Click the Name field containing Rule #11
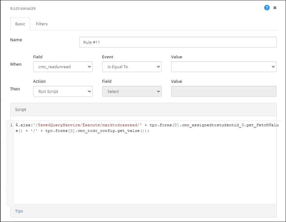The height and width of the screenshot is (222, 286). [178, 42]
